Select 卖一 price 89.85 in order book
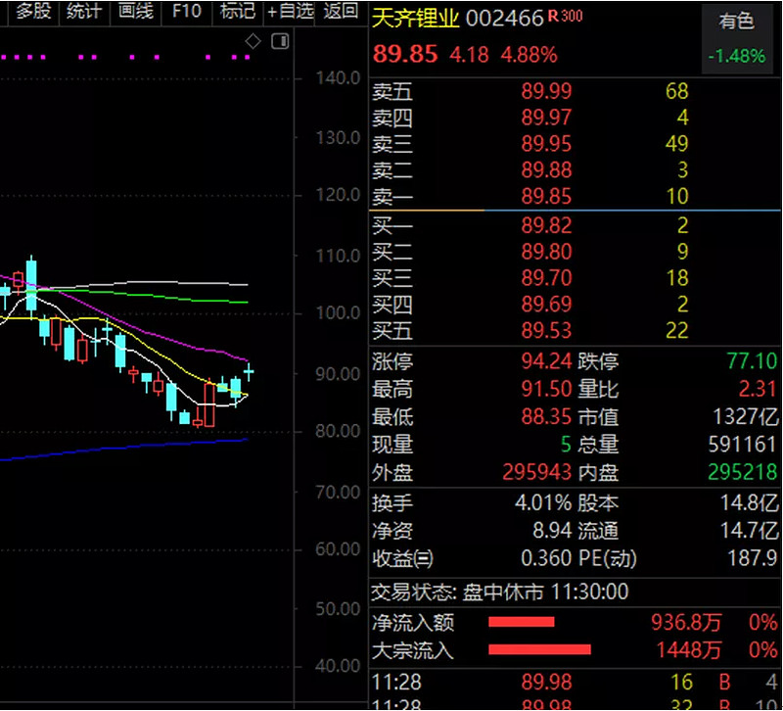Viewport: 783px width, 711px height. point(546,197)
